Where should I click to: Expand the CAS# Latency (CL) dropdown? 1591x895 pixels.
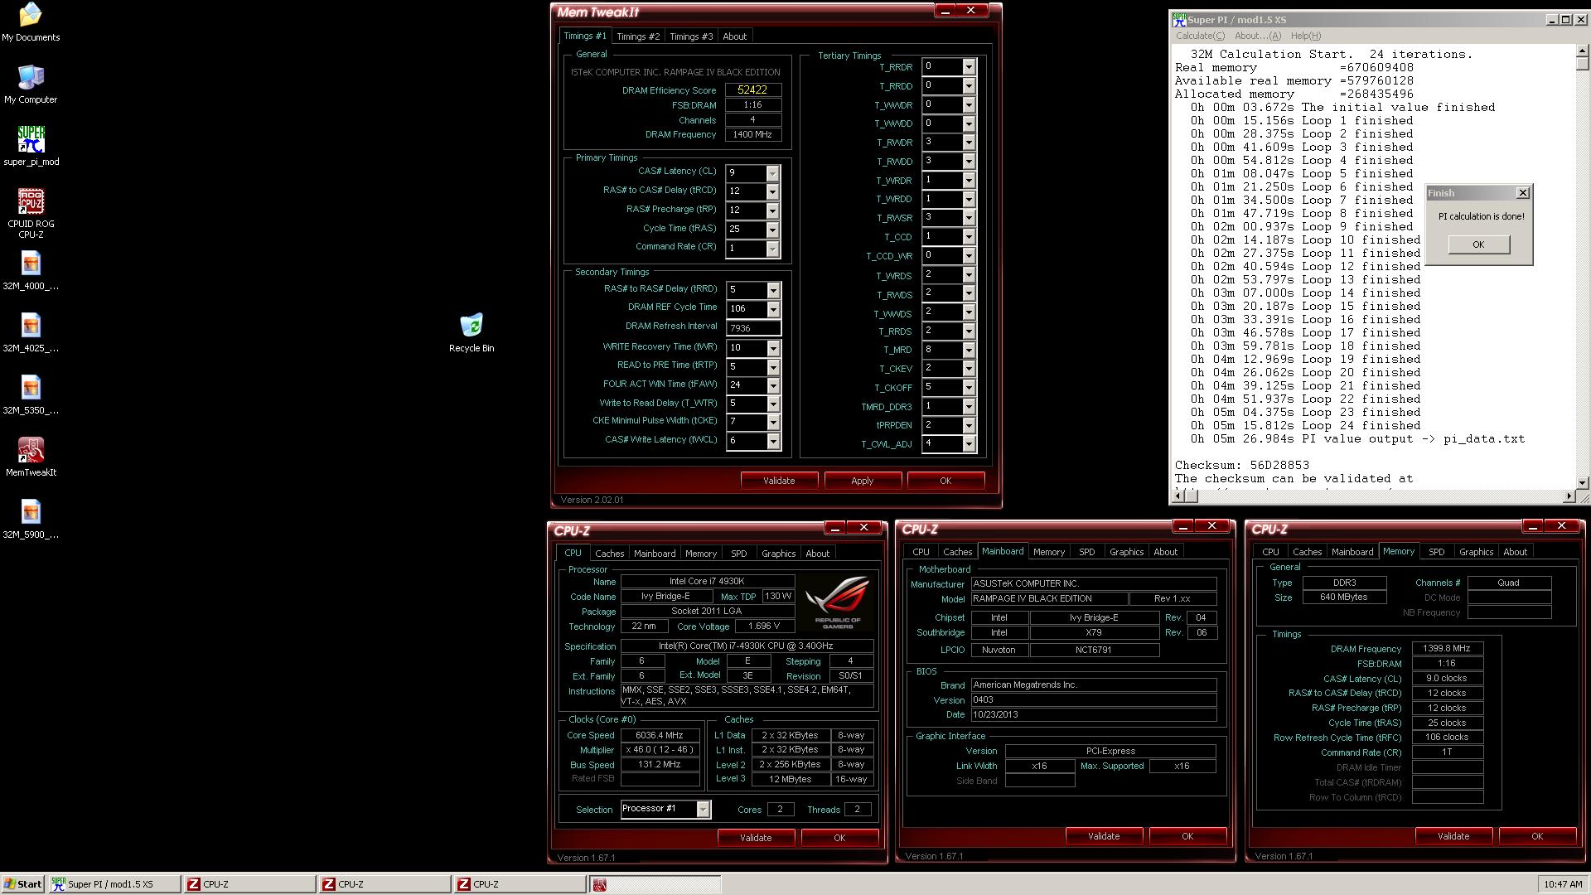[x=772, y=173]
